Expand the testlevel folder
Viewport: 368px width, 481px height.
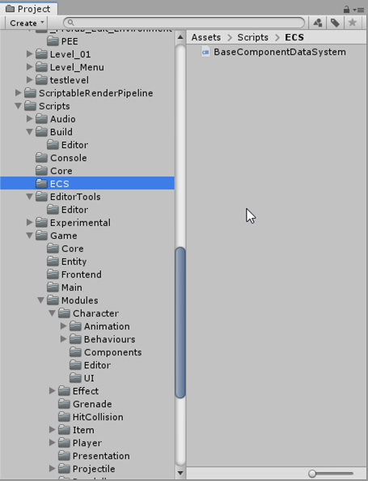coord(29,79)
